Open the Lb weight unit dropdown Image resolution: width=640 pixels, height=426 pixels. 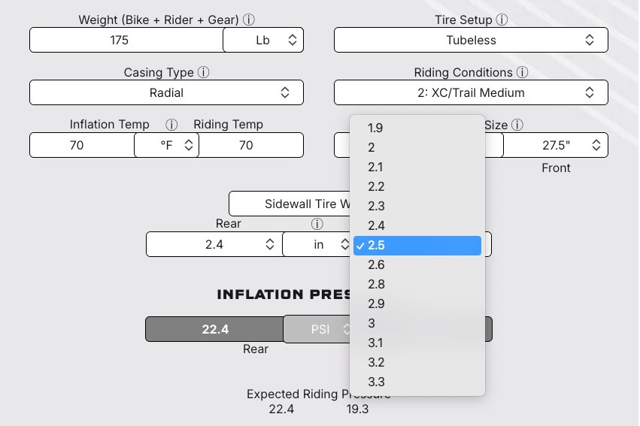(263, 41)
